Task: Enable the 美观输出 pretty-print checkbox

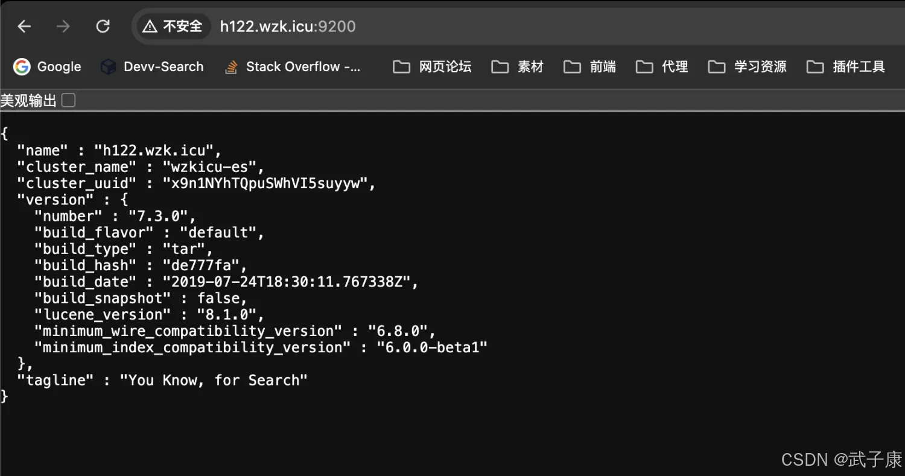Action: pyautogui.click(x=69, y=101)
